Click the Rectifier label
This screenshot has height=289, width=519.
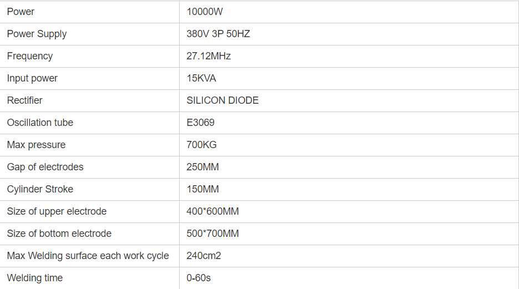click(x=24, y=100)
